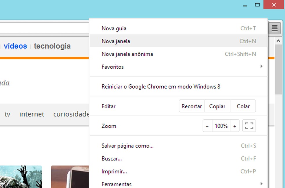The height and width of the screenshot is (188, 285).
Task: Open Nova guia from the menu
Action: click(114, 28)
